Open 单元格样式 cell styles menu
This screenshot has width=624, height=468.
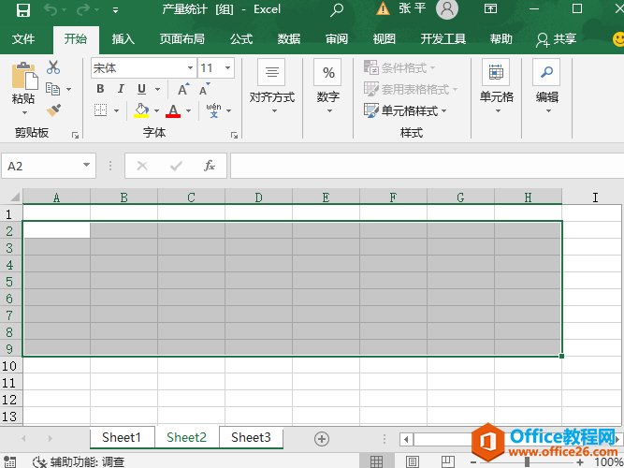click(x=405, y=110)
